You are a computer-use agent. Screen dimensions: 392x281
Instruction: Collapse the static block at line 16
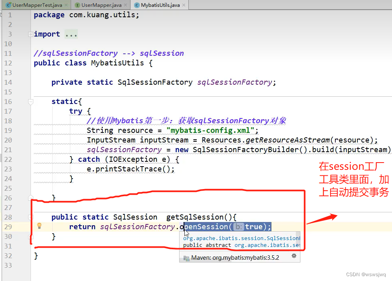point(31,102)
